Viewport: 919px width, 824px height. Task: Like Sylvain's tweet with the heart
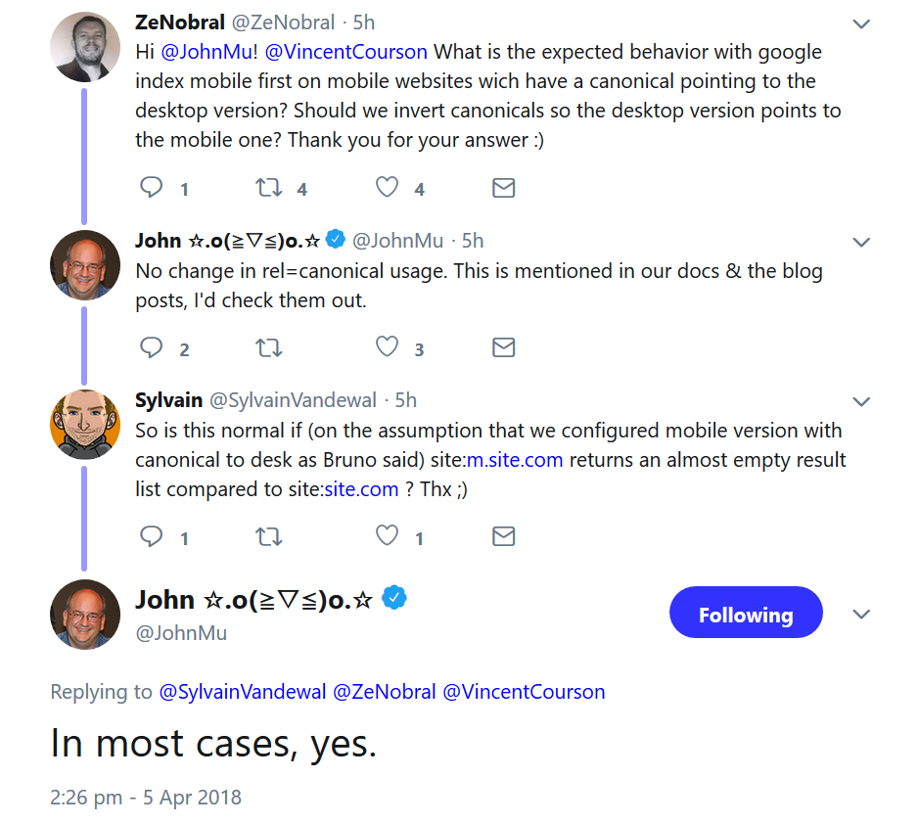point(388,536)
